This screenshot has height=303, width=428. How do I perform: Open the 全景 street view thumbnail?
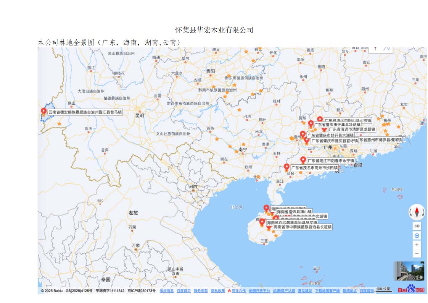(x=409, y=271)
